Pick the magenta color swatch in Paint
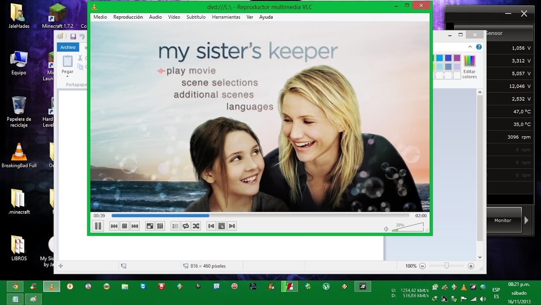Image resolution: width=541 pixels, height=305 pixels. tap(457, 58)
